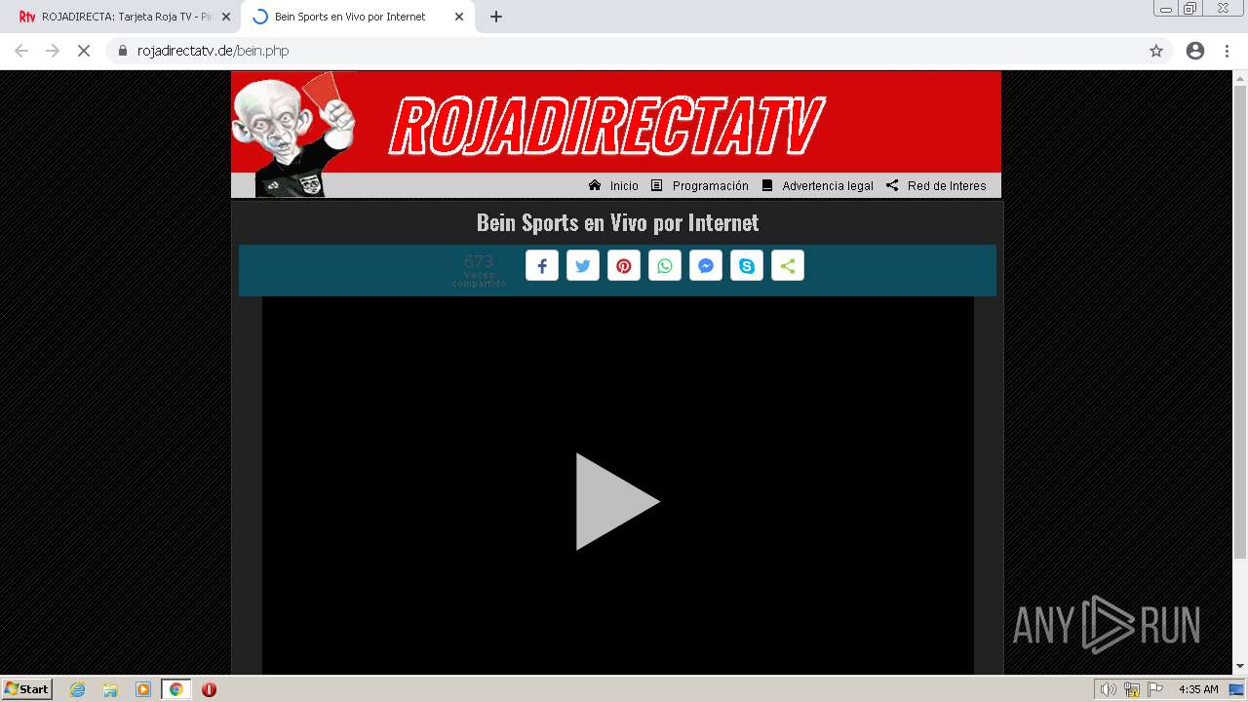Open a new browser tab
This screenshot has height=702, width=1248.
point(496,17)
